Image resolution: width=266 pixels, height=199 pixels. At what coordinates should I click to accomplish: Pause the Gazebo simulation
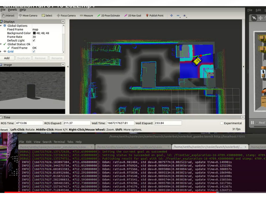point(252,123)
